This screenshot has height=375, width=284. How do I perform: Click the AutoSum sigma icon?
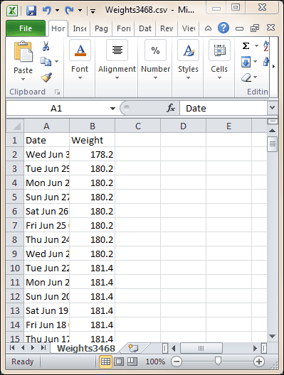tap(246, 45)
